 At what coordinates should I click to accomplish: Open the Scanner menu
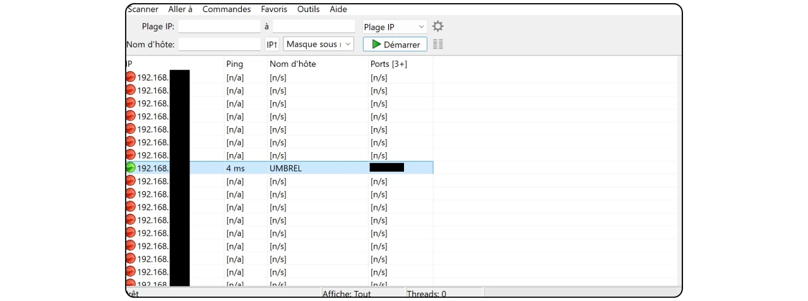[x=143, y=9]
